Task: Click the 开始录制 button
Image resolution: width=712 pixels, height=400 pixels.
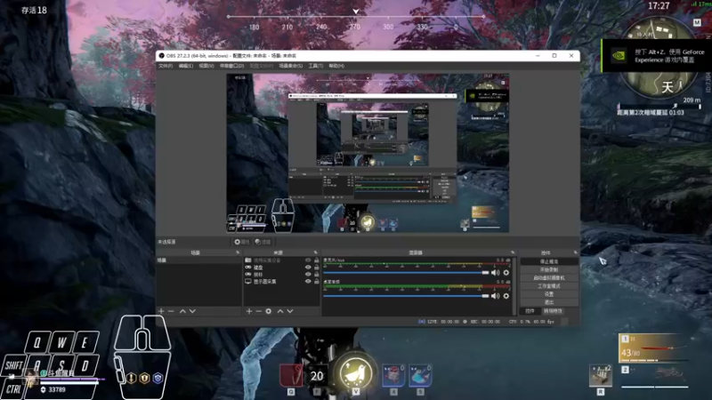Action: tap(549, 270)
